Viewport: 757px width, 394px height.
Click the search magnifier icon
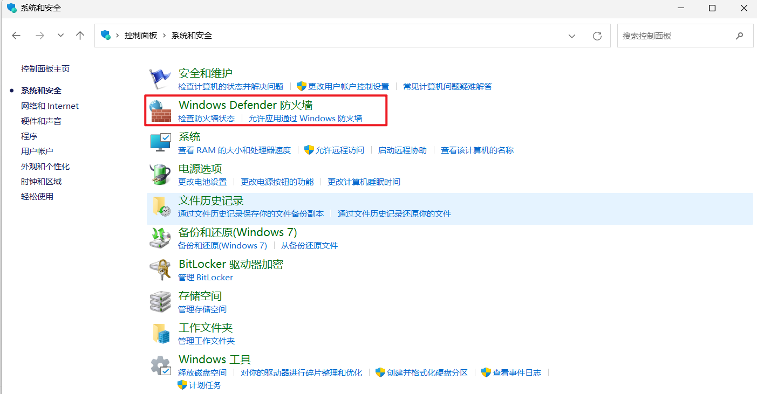739,36
